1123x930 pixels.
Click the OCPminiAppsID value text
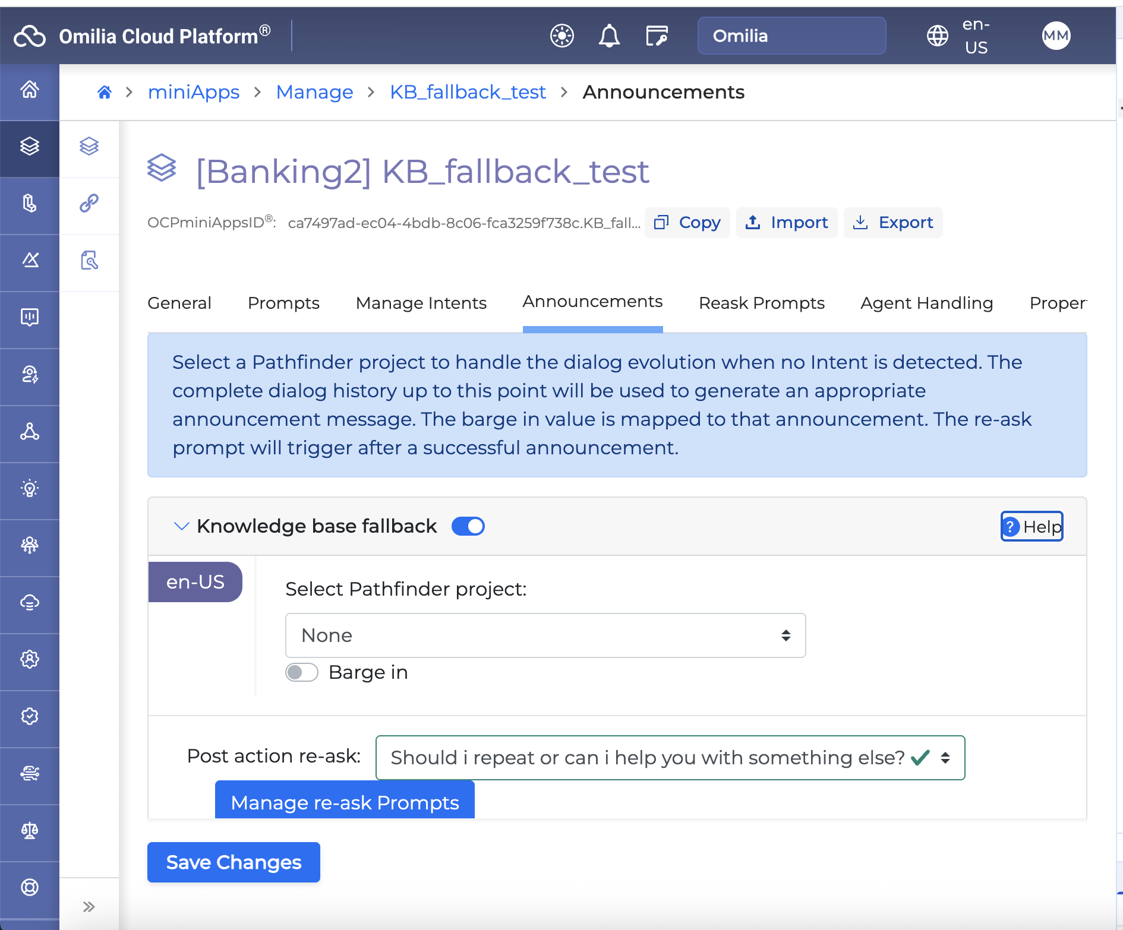pyautogui.click(x=464, y=223)
